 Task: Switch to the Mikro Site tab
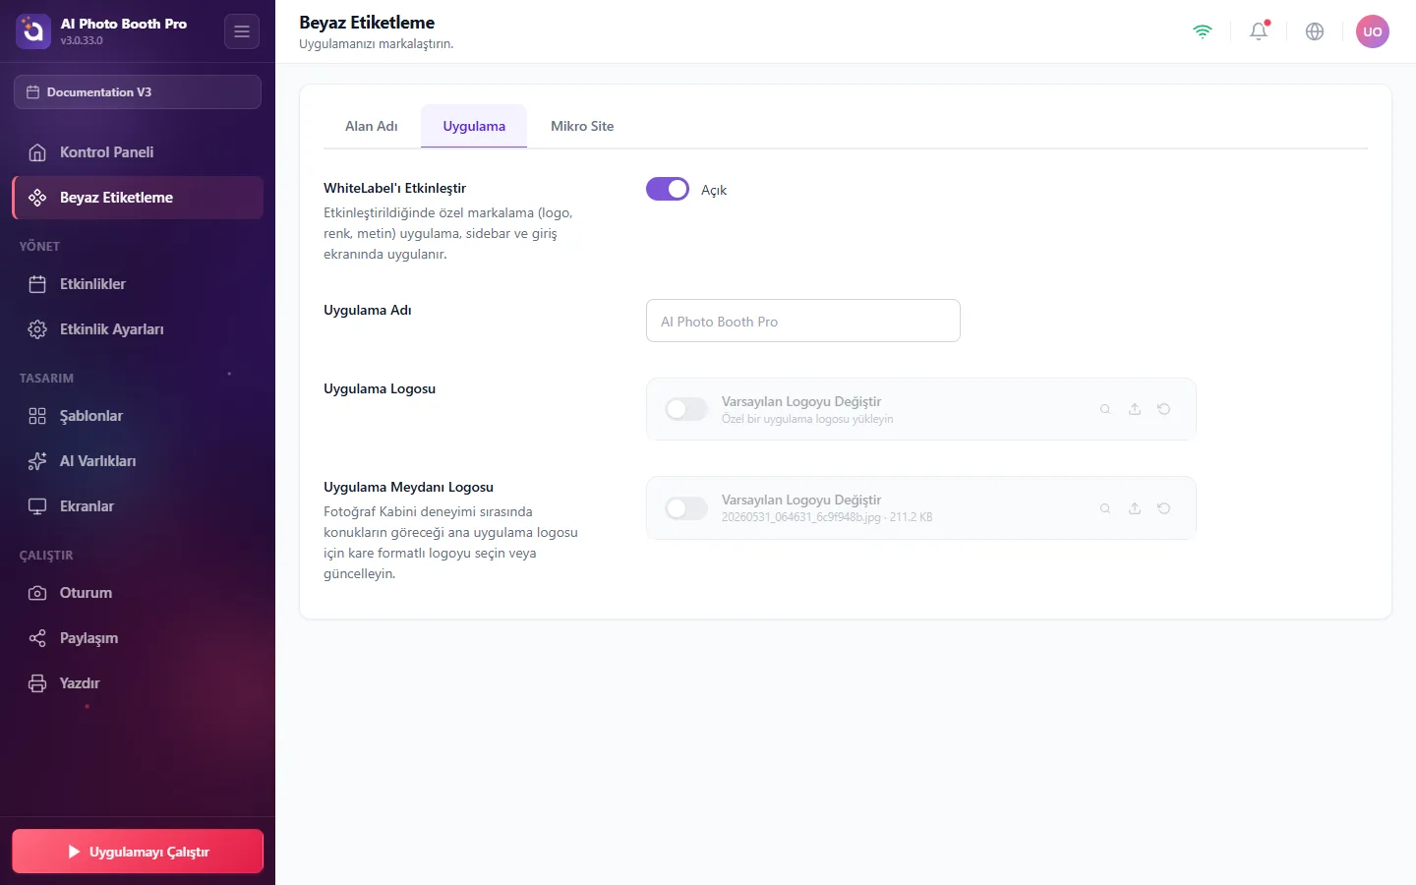click(x=582, y=126)
